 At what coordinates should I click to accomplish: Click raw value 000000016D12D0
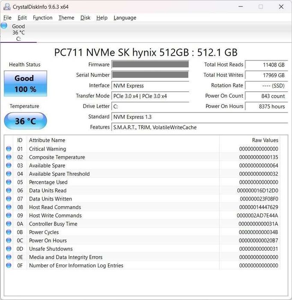(258, 190)
